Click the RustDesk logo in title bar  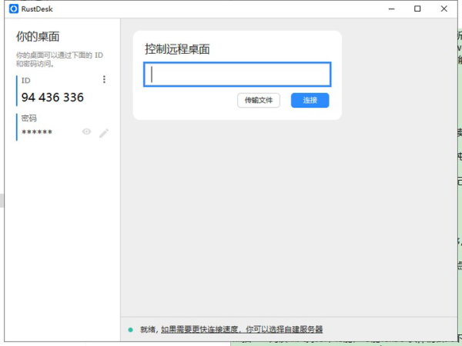pos(14,8)
